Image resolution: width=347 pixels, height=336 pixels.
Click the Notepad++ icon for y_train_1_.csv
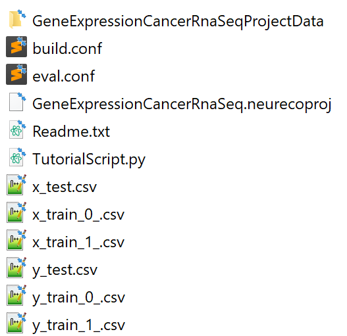click(x=16, y=323)
